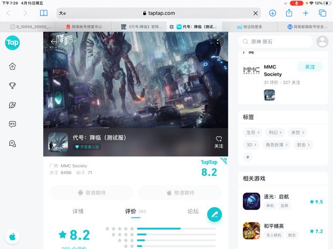Image resolution: width=333 pixels, height=249 pixels.
Task: Open the 3D tag
Action: tap(251, 145)
